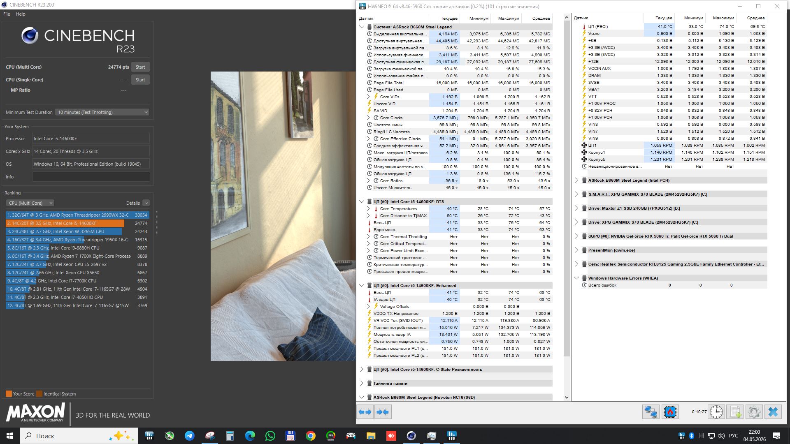Viewport: 790px width, 444px height.
Task: Reset the HWiNFO clock timer icon
Action: point(716,412)
